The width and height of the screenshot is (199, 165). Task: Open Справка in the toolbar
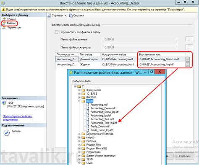coord(76,15)
